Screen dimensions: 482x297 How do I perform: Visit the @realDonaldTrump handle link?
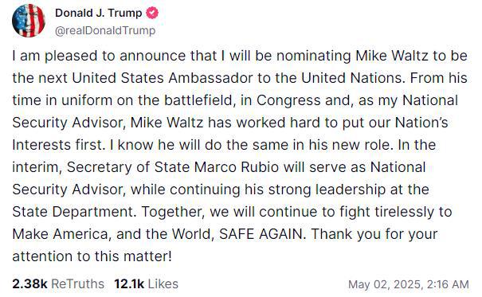(105, 31)
